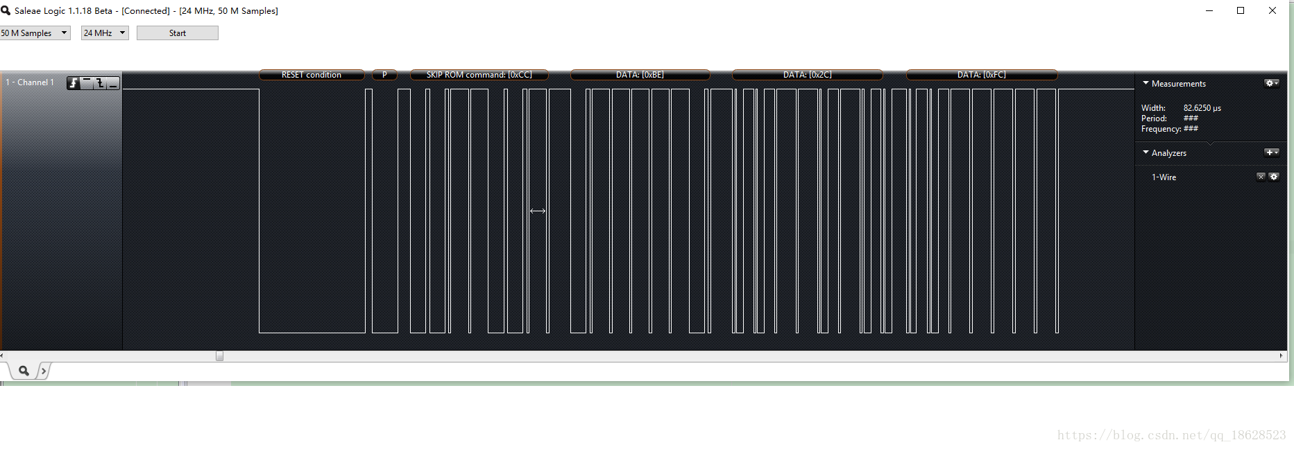
Task: Collapse the Measurements panel
Action: click(1146, 83)
